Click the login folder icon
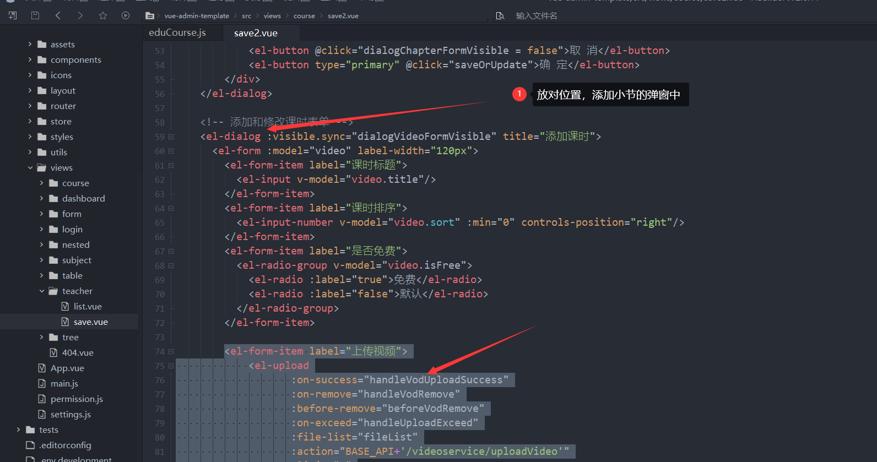Image resolution: width=877 pixels, height=462 pixels. pyautogui.click(x=53, y=229)
